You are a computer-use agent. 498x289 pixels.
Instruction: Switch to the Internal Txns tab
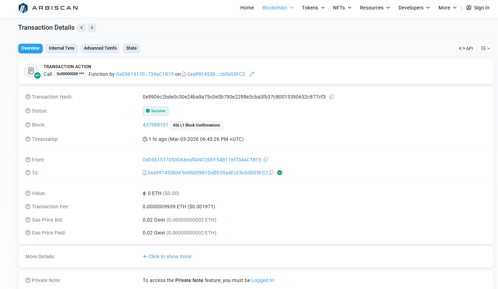(62, 48)
